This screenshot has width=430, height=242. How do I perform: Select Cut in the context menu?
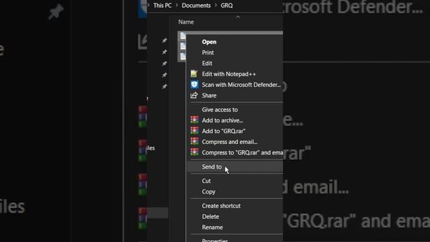206,181
